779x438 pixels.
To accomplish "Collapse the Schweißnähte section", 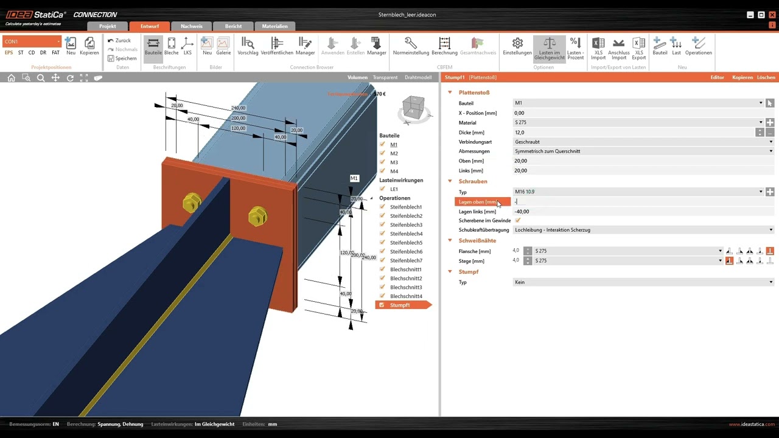I will point(450,241).
